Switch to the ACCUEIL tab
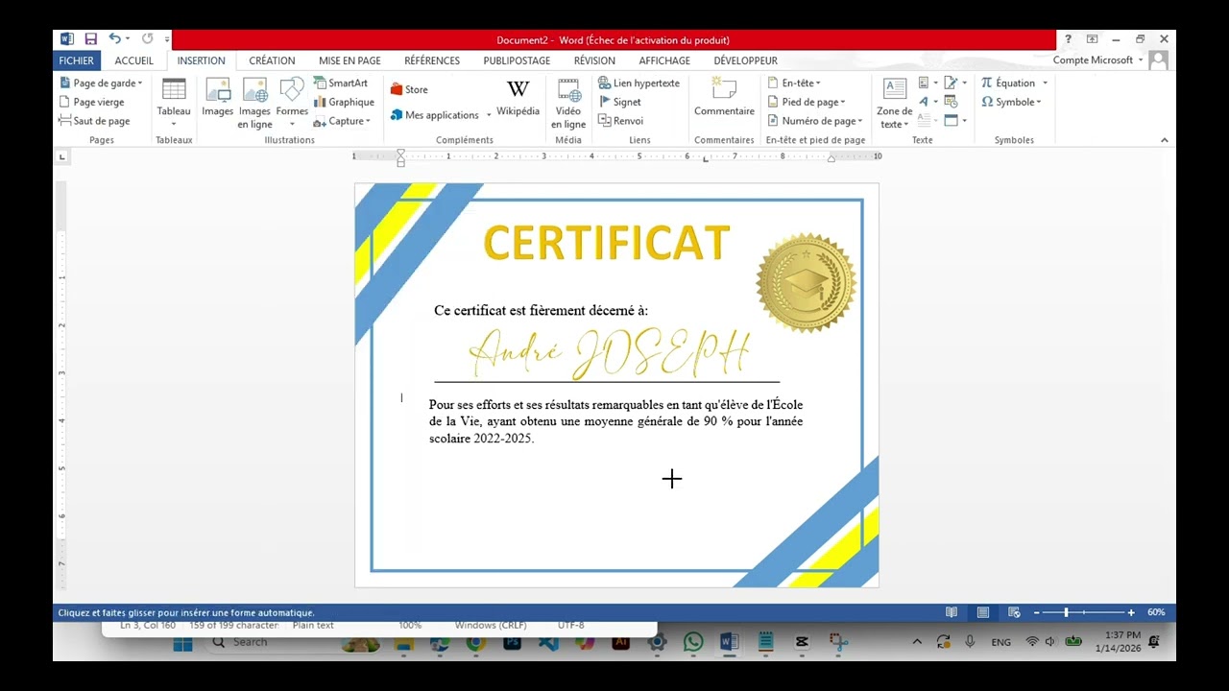1229x691 pixels. tap(133, 60)
